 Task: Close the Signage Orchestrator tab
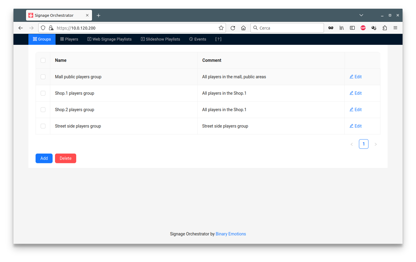click(x=87, y=15)
